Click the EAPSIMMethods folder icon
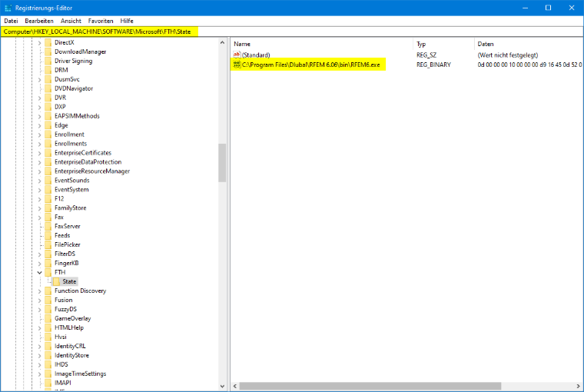The image size is (584, 392). point(48,116)
